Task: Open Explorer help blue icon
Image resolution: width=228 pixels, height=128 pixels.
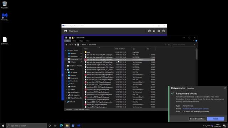Action: [196, 41]
